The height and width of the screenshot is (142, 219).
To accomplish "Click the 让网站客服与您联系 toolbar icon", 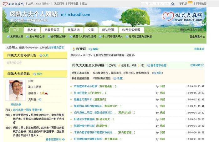I will 127,37.
